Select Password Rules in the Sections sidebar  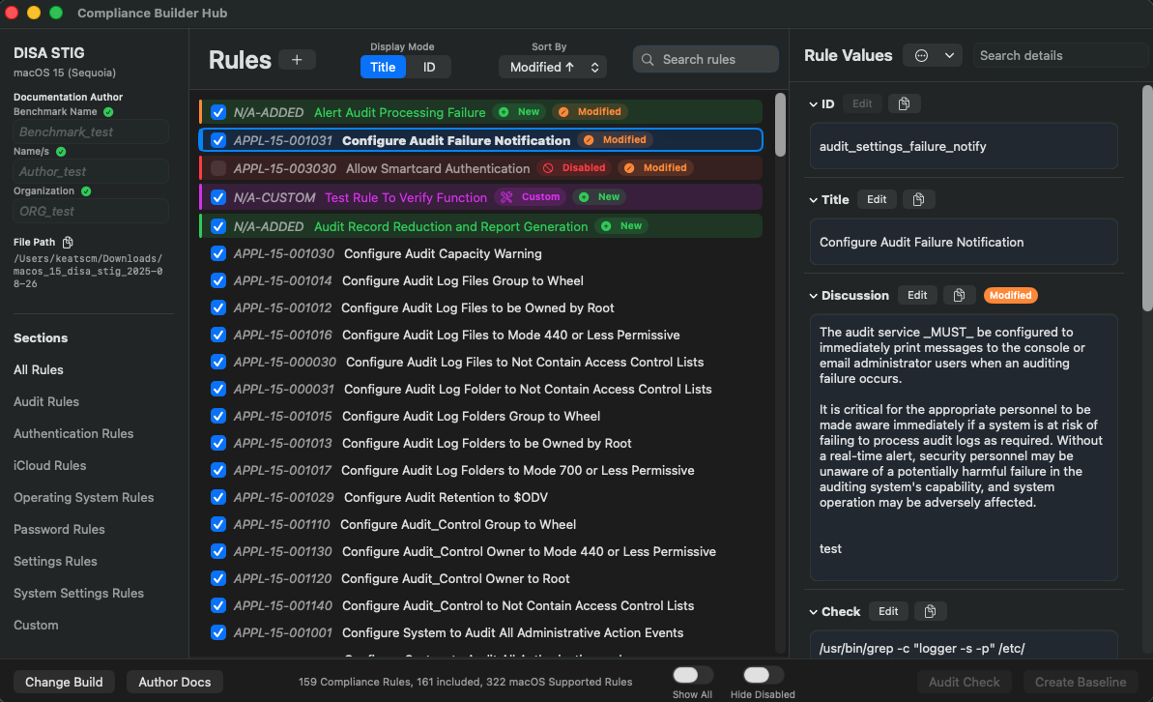57,529
